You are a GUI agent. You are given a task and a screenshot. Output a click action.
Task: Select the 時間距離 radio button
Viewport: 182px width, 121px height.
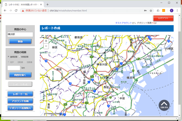[x=19, y=56]
